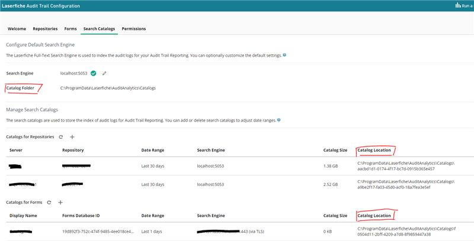Click catalog location ending a9be2f17-fa03-45d0-acf0-18a7fea3e5ef
The height and width of the screenshot is (241, 474).
406,184
